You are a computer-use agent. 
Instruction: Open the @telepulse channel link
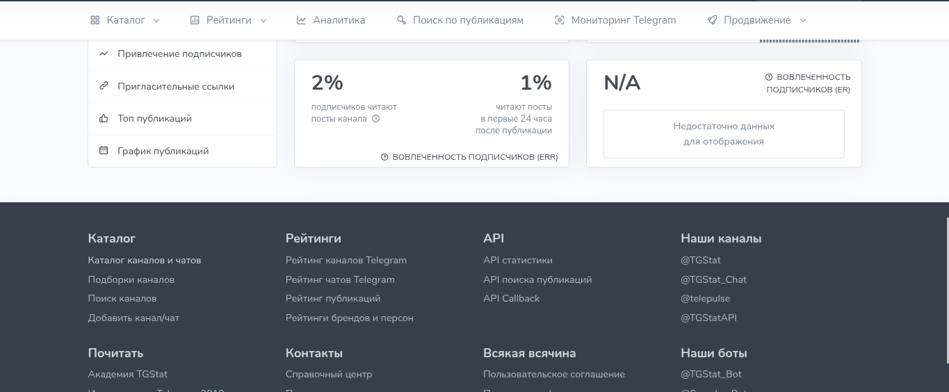pos(706,298)
